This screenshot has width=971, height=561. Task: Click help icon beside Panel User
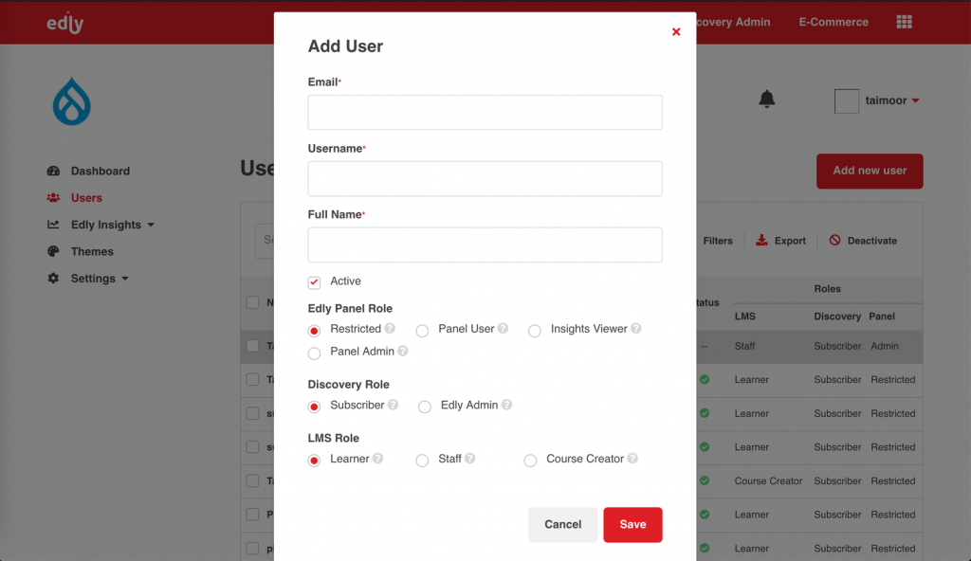503,328
